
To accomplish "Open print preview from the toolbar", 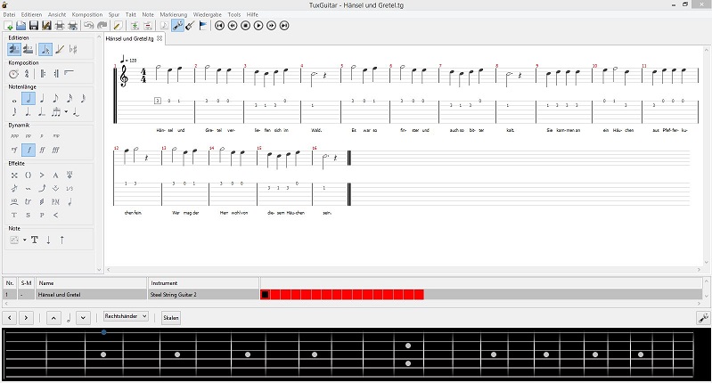I will [72, 26].
